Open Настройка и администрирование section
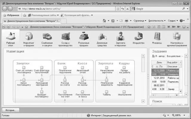This screenshot has width=191, height=119. pyautogui.click(x=177, y=39)
